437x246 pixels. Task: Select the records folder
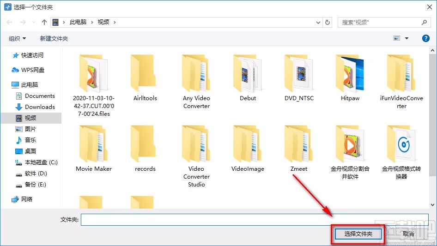click(145, 149)
